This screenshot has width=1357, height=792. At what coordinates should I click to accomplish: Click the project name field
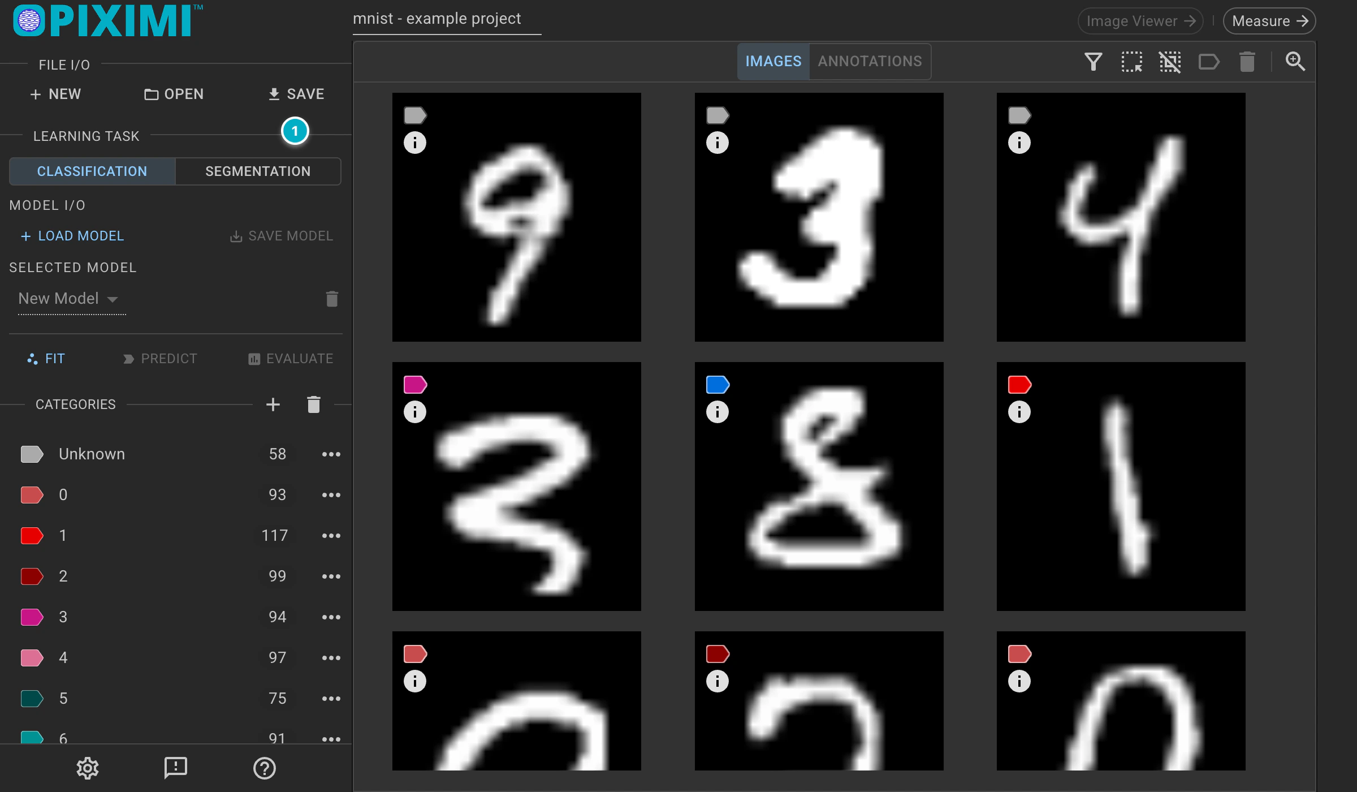(x=447, y=19)
